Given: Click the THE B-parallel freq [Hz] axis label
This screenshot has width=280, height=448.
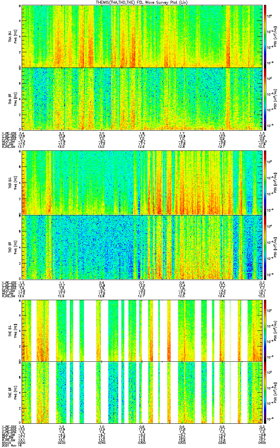Looking at the screenshot, I should (15, 392).
